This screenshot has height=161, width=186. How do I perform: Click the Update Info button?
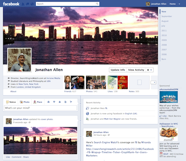[x=118, y=70]
